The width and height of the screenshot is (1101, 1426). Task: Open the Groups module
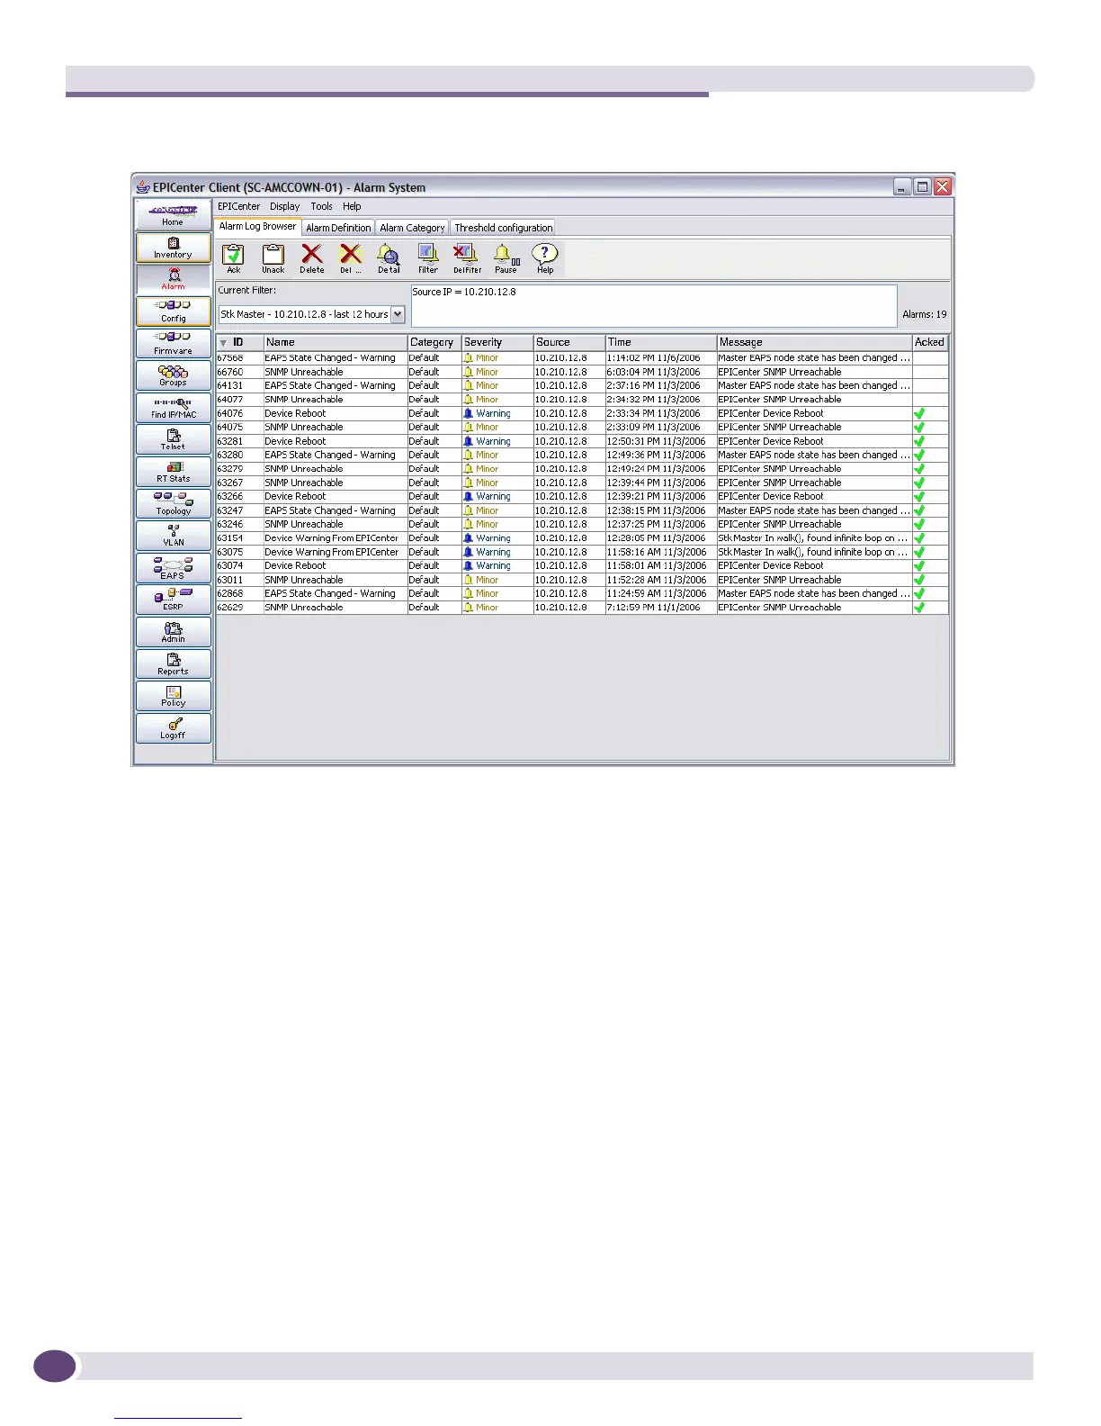[173, 375]
